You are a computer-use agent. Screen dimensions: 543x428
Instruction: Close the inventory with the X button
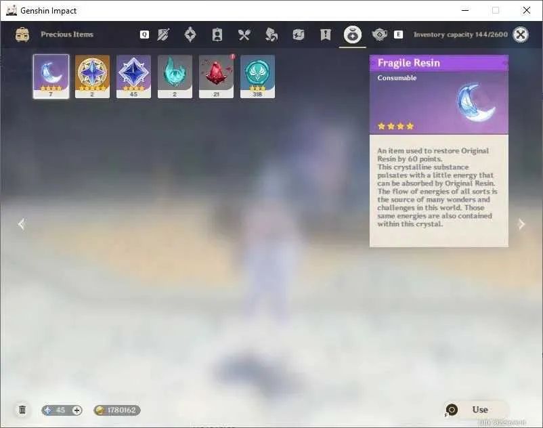pyautogui.click(x=521, y=35)
